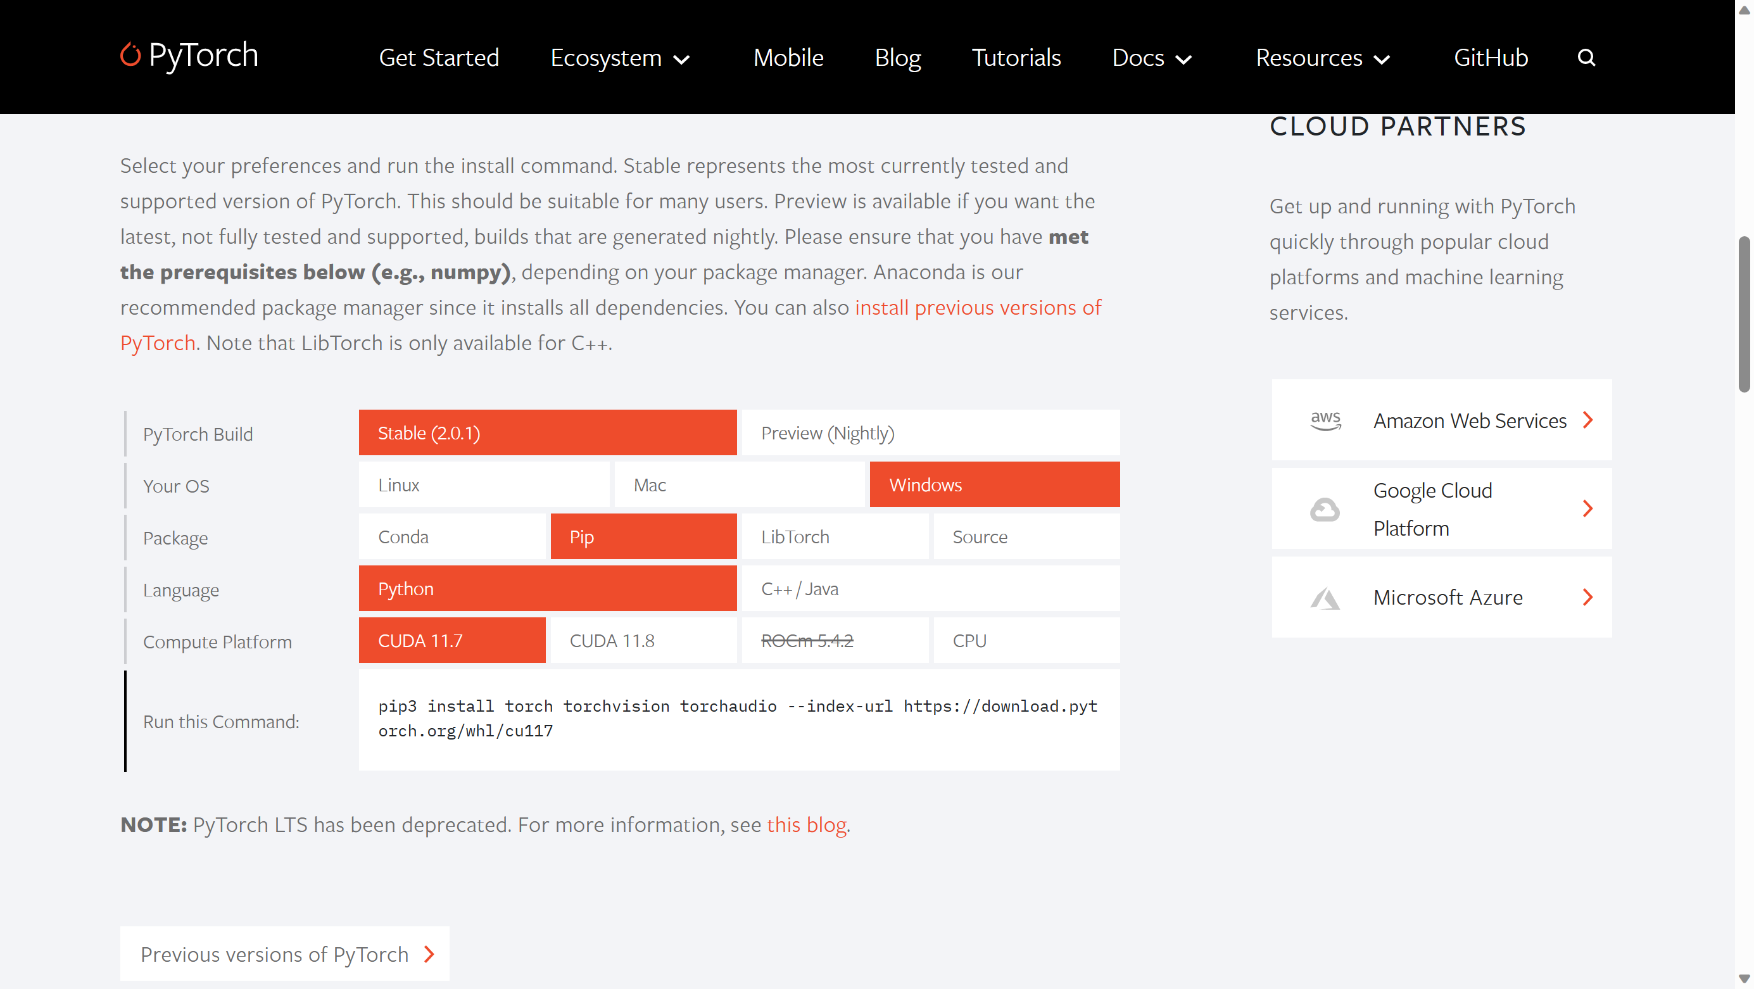Viewport: 1754px width, 989px height.
Task: Expand the Ecosystem dropdown menu
Action: coord(620,58)
